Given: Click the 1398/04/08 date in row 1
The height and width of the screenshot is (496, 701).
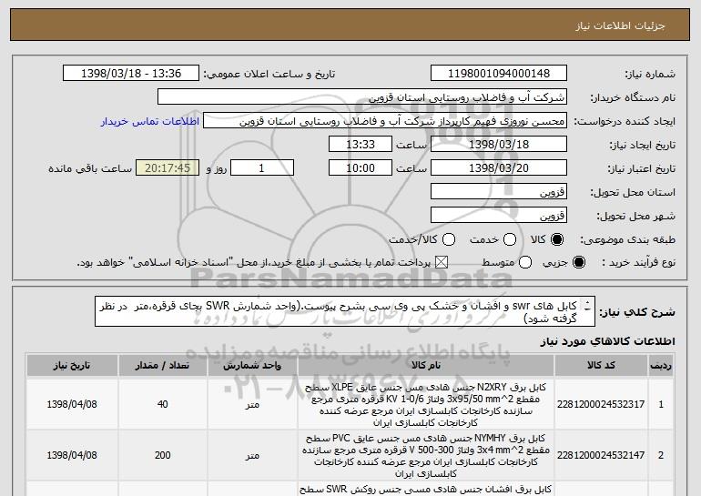Looking at the screenshot, I should 72,404.
